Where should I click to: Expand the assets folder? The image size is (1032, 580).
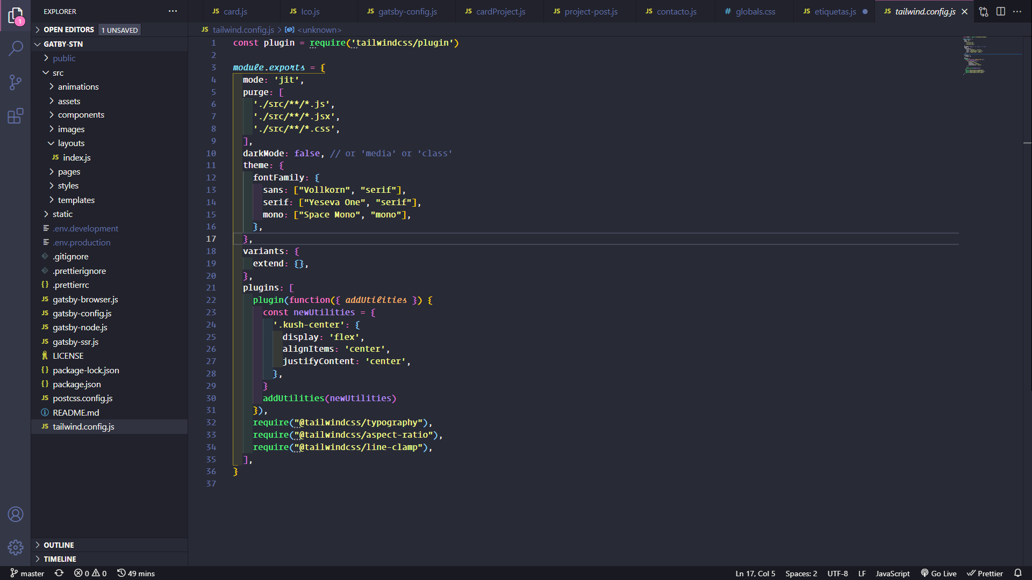(x=109, y=101)
